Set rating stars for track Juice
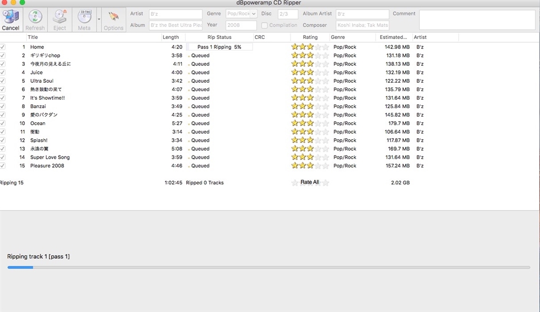 (x=310, y=72)
